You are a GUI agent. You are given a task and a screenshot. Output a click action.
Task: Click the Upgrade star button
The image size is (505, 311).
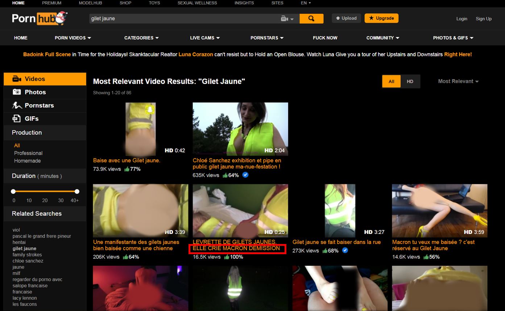click(381, 18)
